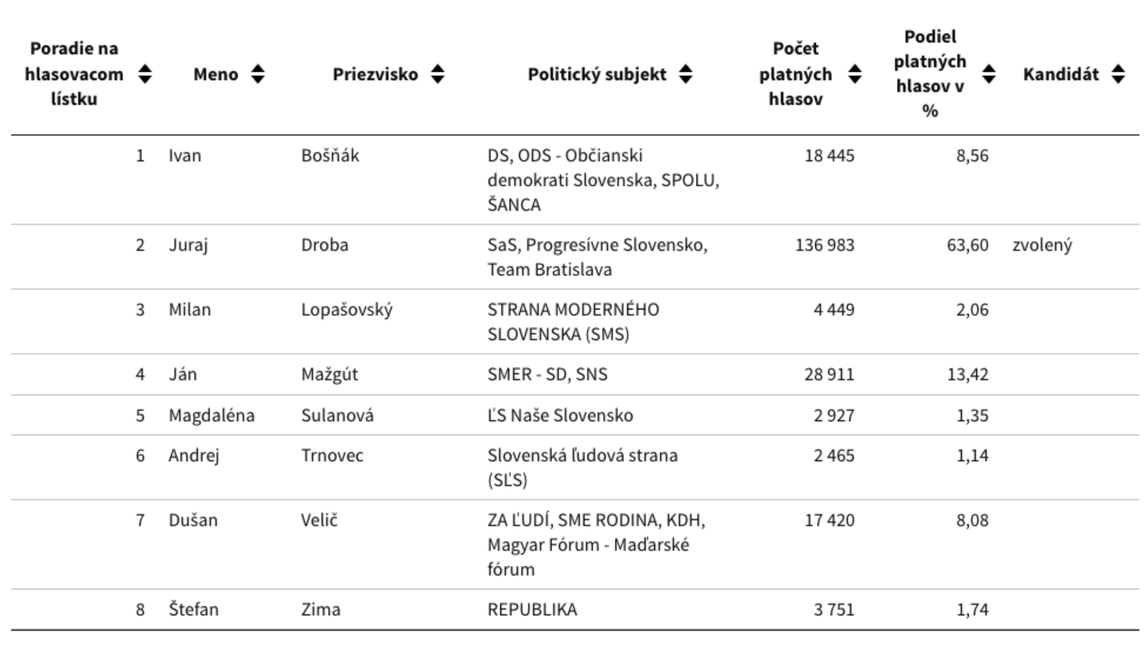Image resolution: width=1146 pixels, height=645 pixels.
Task: Click sort icon beside Politický subjekt
Action: coord(686,74)
